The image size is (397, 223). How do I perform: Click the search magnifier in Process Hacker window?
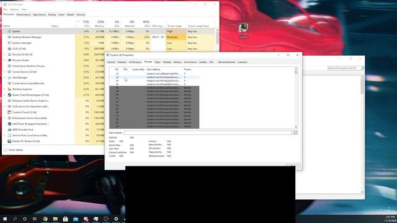click(362, 68)
